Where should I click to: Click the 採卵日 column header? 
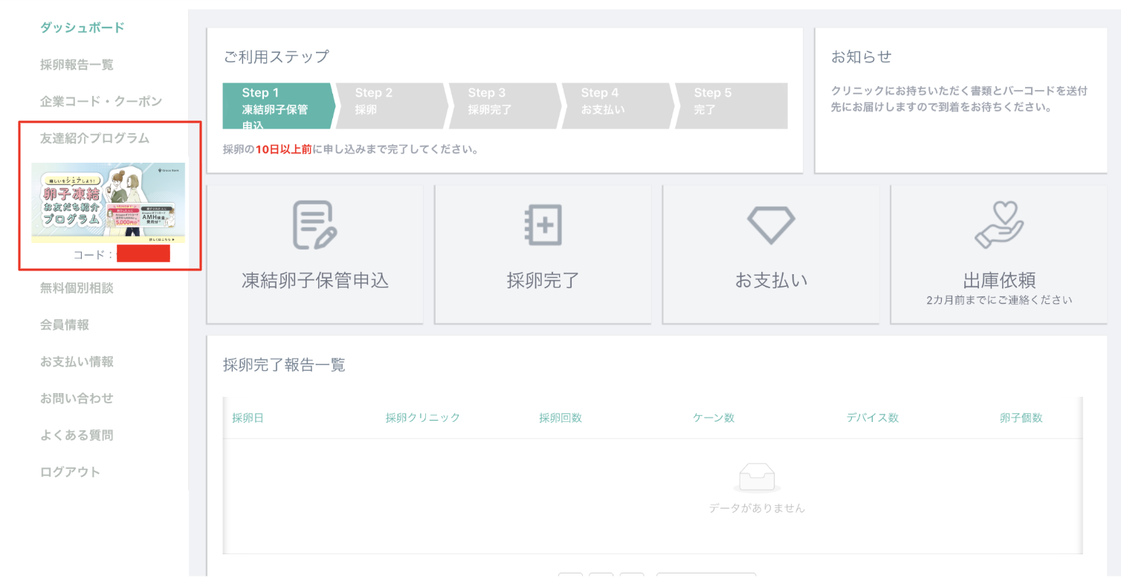(248, 418)
